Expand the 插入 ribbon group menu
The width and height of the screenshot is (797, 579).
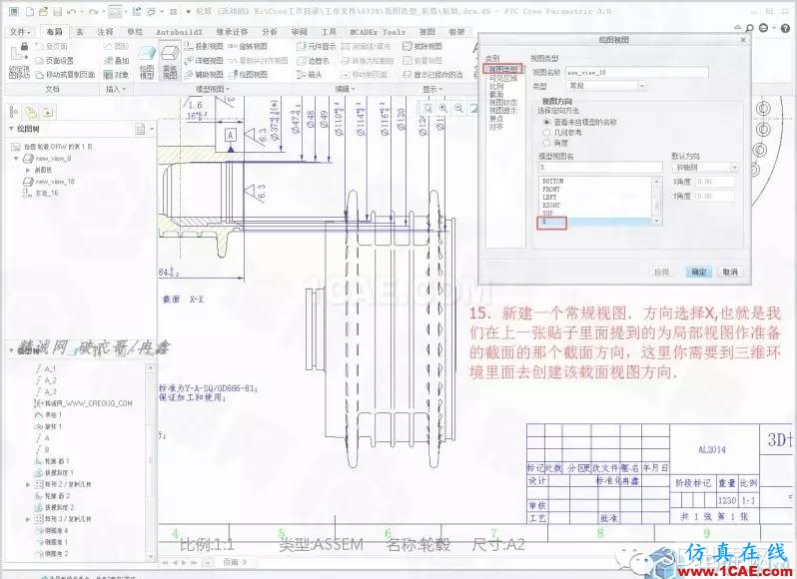116,89
